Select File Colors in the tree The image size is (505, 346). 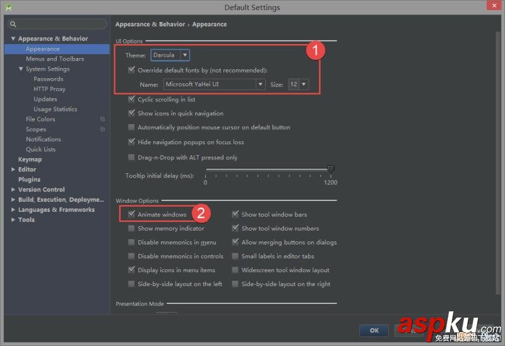click(x=40, y=119)
